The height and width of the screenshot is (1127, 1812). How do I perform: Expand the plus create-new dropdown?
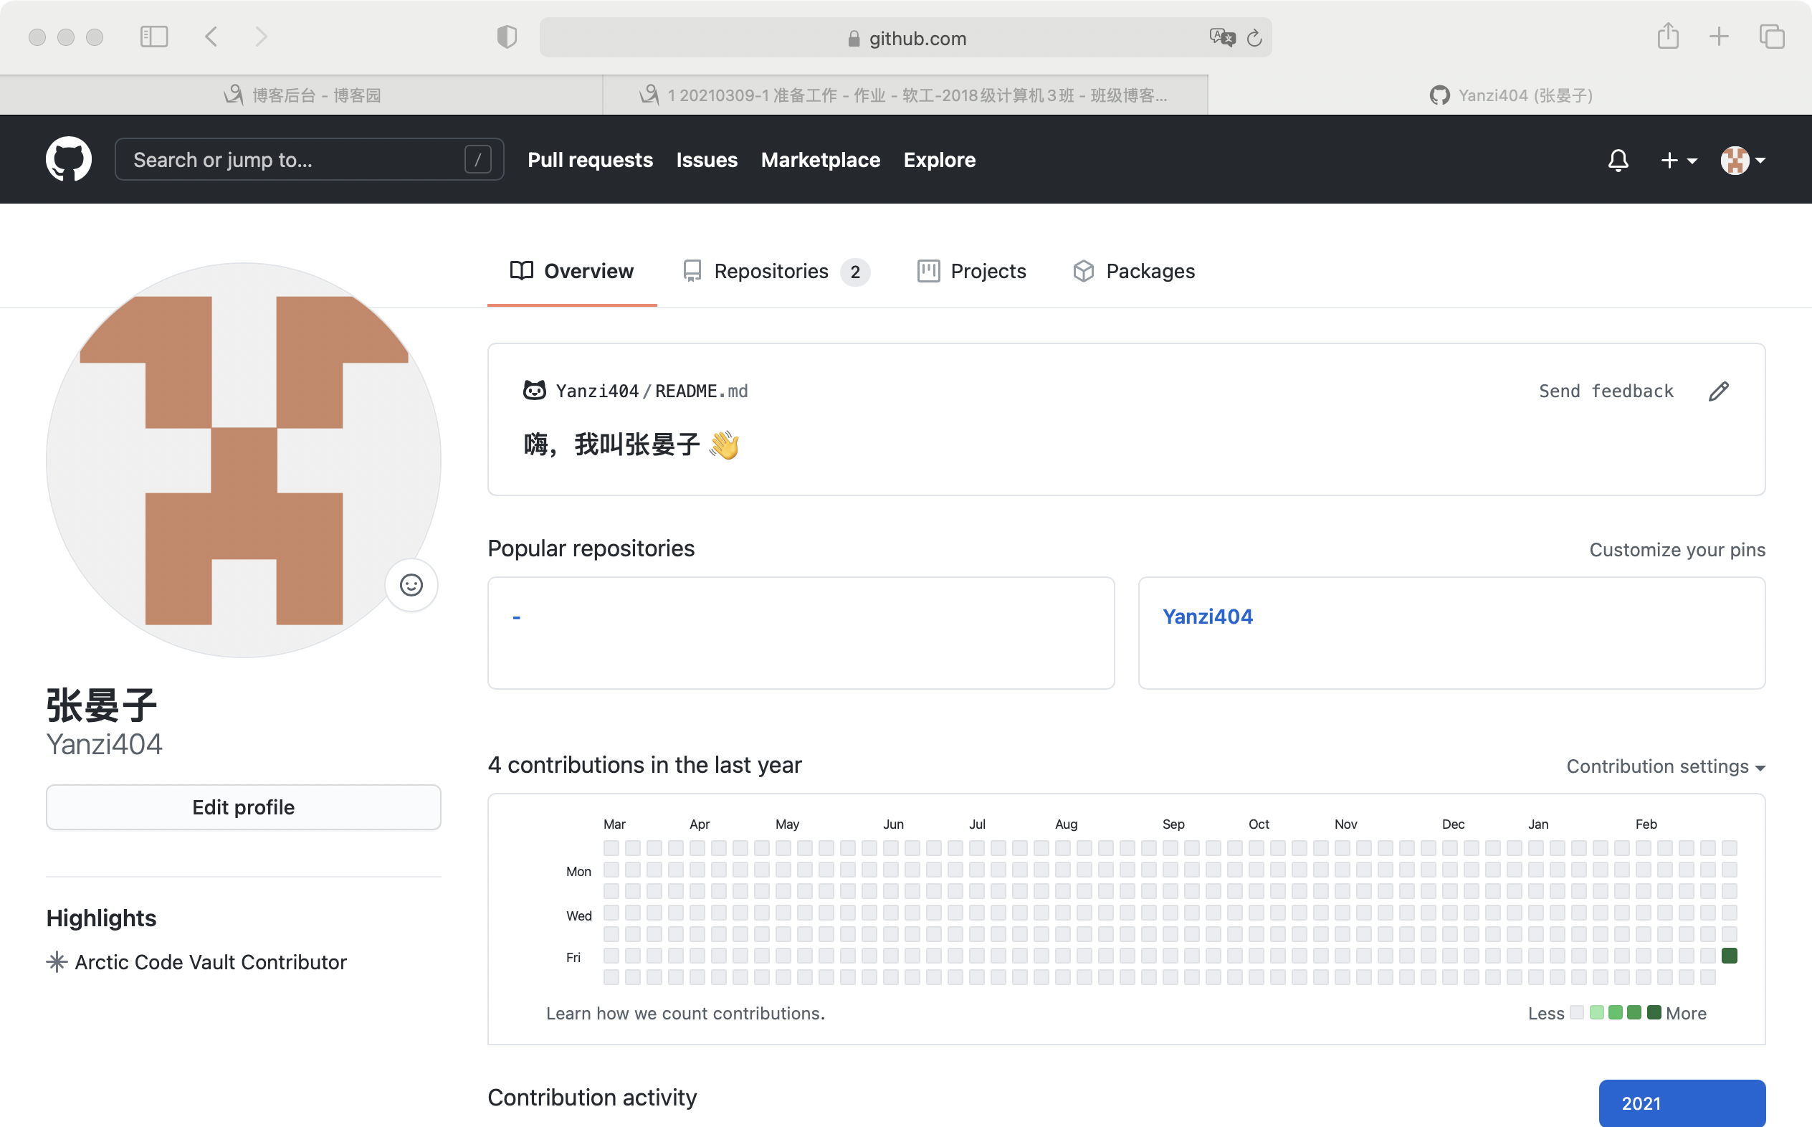click(x=1679, y=161)
